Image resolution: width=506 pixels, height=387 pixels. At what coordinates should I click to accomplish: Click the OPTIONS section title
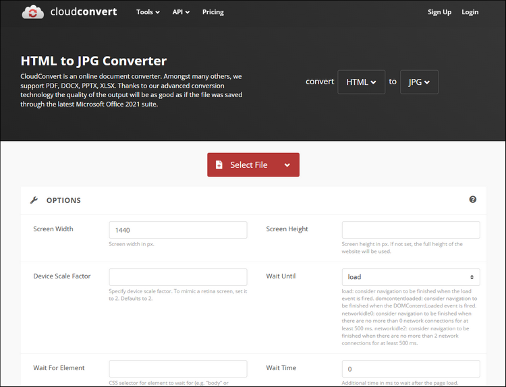tap(63, 200)
